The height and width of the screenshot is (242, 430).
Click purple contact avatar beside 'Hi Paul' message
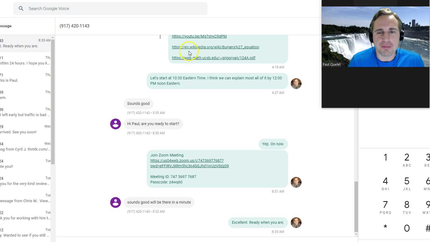[x=116, y=124]
